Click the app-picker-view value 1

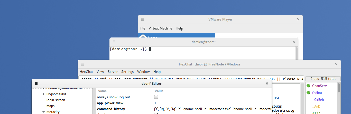click(155, 103)
